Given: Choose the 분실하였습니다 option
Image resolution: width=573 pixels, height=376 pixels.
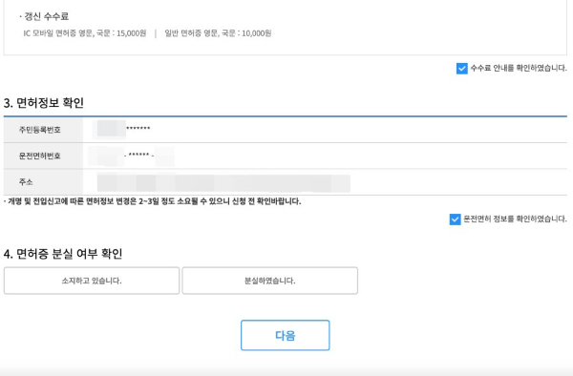Looking at the screenshot, I should (269, 281).
